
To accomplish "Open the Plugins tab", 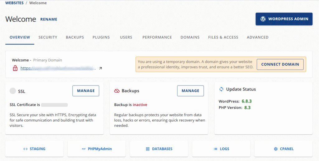I will coord(101,37).
